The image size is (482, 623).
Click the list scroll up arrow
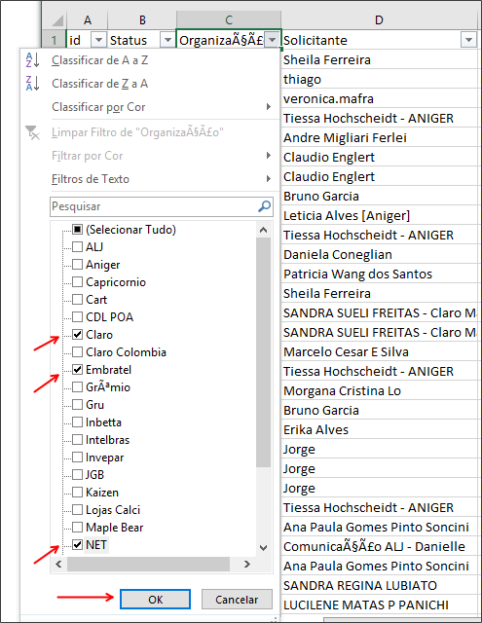263,230
